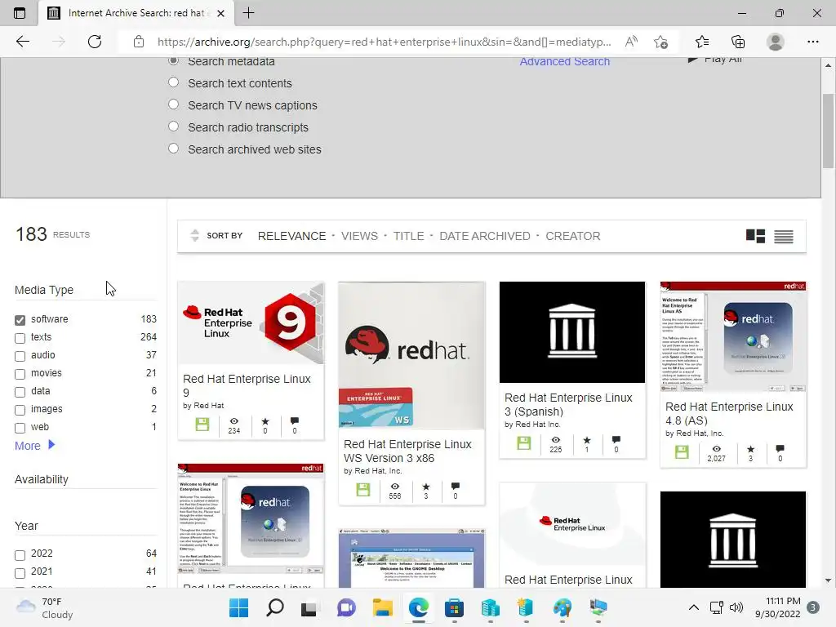Open the Settings and more ellipsis menu
The height and width of the screenshot is (627, 836).
pos(812,42)
